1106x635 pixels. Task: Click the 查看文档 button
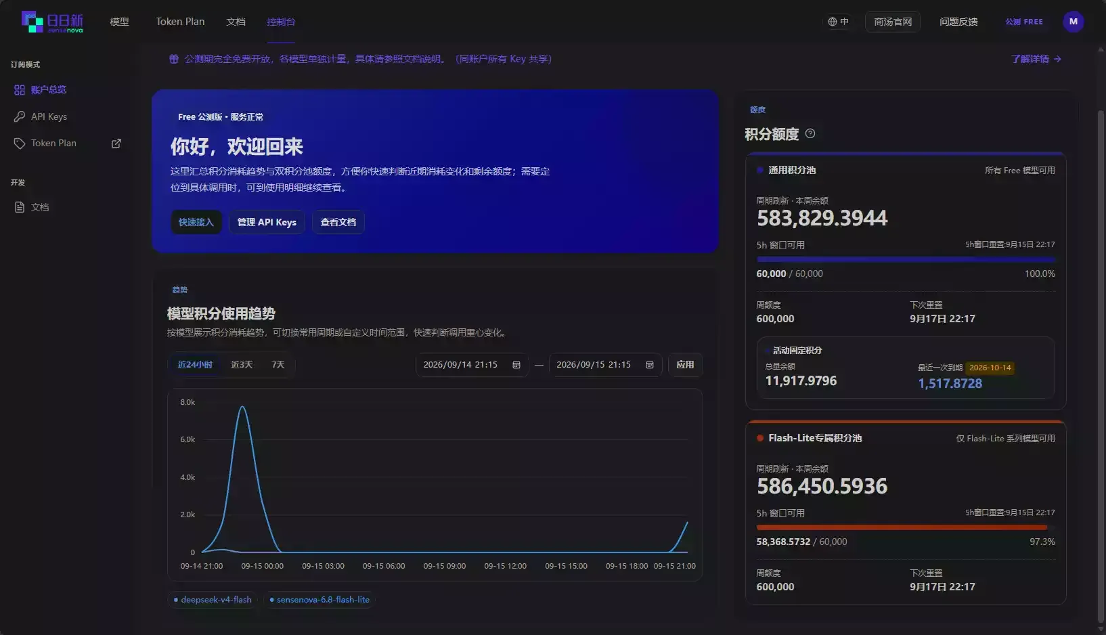pos(338,222)
